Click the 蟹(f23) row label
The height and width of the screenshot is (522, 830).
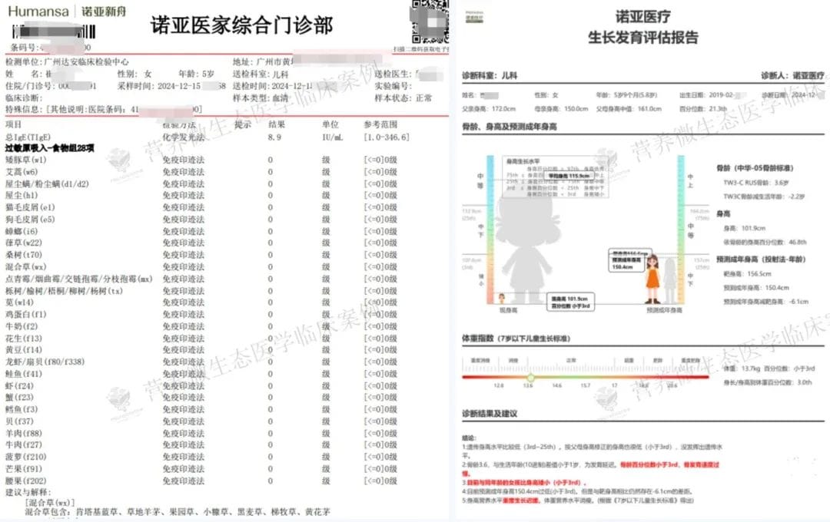click(19, 397)
